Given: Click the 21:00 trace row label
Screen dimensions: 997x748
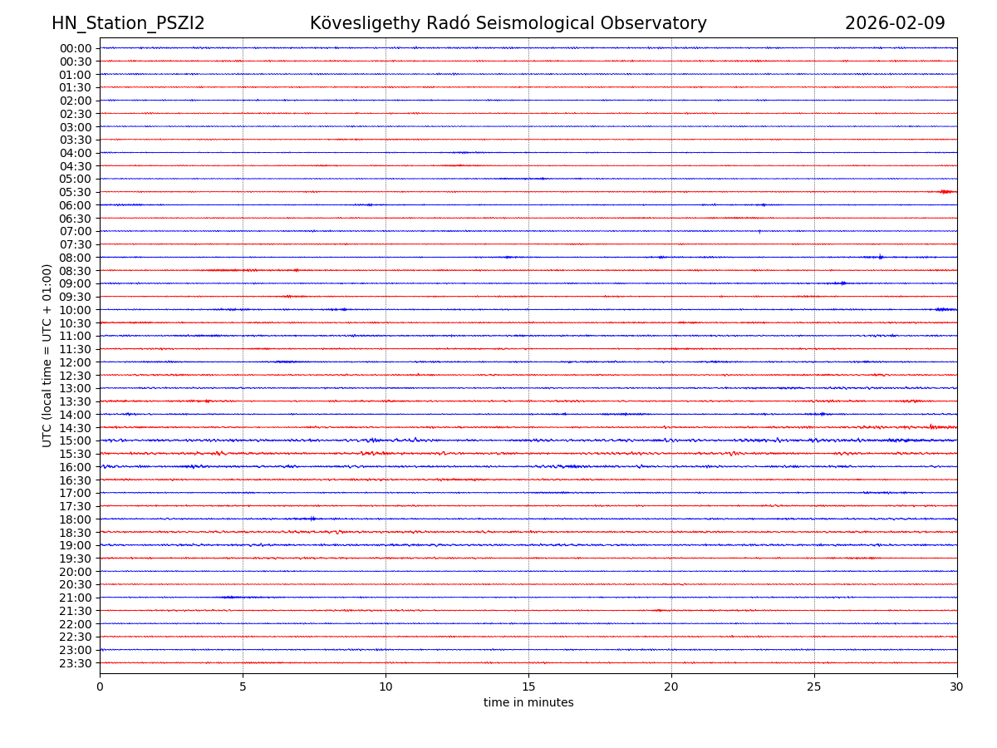Looking at the screenshot, I should 76,598.
